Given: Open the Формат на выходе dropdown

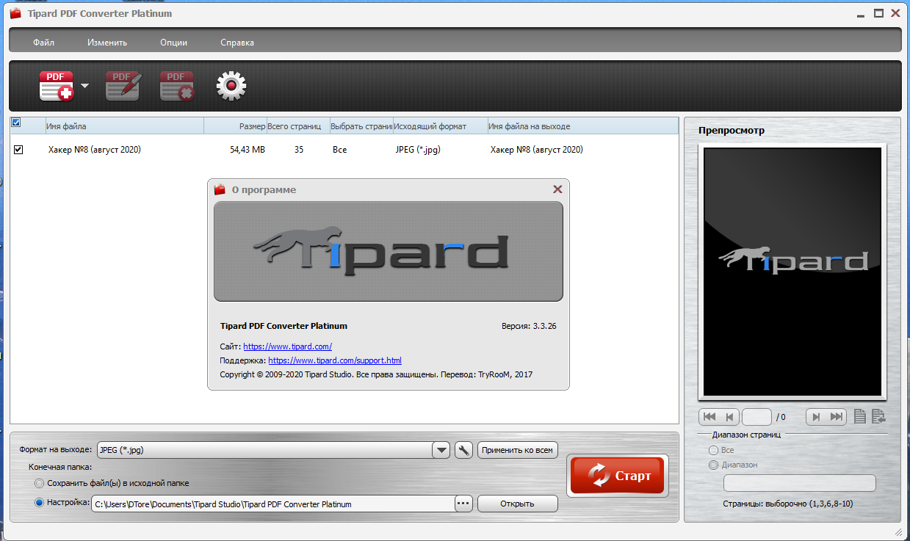Looking at the screenshot, I should [x=441, y=450].
